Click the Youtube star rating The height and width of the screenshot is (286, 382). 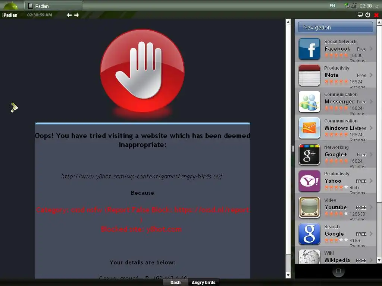336,214
